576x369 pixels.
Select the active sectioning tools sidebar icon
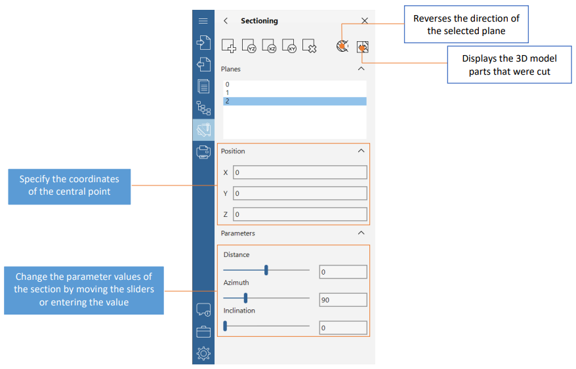click(203, 130)
